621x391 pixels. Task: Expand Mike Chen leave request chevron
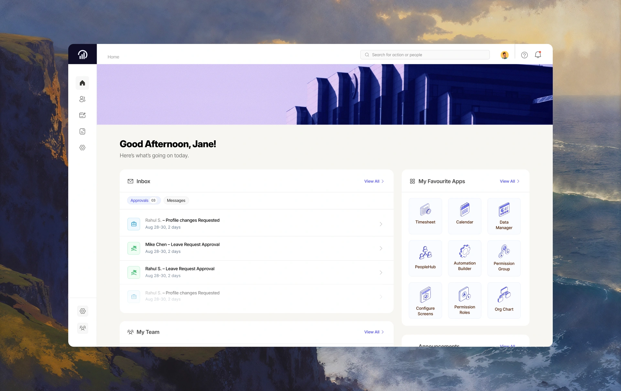click(x=381, y=248)
